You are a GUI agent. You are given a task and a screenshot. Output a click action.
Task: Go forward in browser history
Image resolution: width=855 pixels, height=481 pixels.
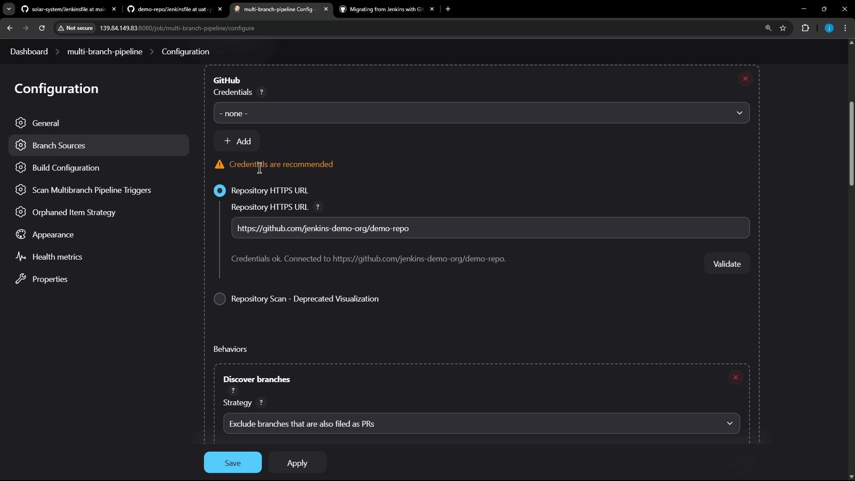(x=26, y=28)
